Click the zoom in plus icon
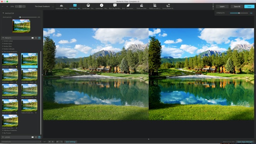Screen dimensions: 256x144 (x=7, y=7)
